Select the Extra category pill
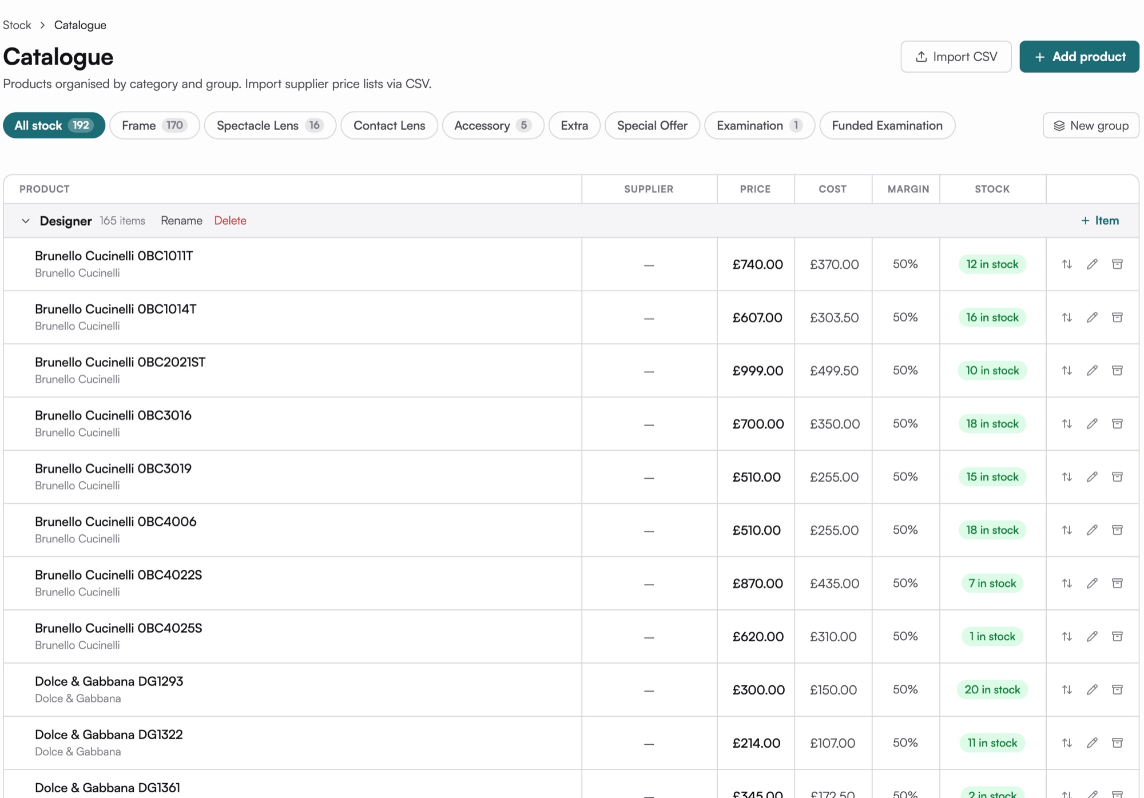Screen dimensions: 1144x798 click(574, 125)
